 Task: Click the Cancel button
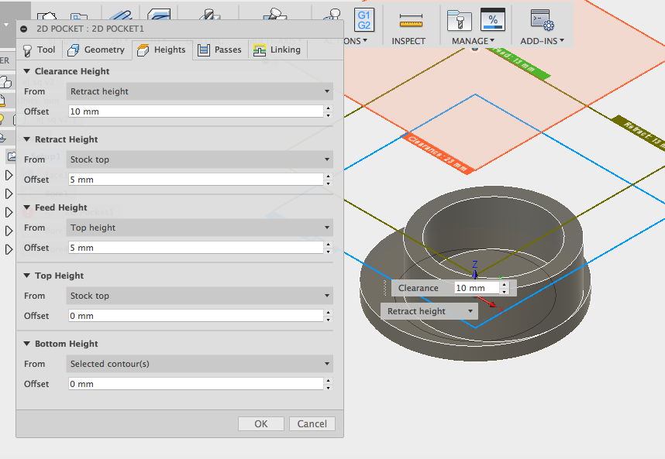(x=312, y=423)
